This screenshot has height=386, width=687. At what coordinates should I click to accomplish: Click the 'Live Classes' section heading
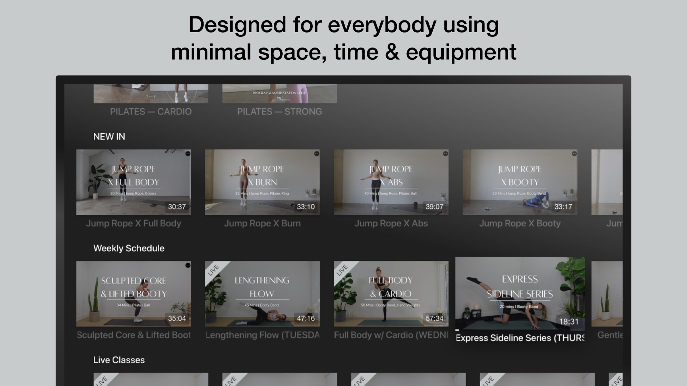click(119, 360)
